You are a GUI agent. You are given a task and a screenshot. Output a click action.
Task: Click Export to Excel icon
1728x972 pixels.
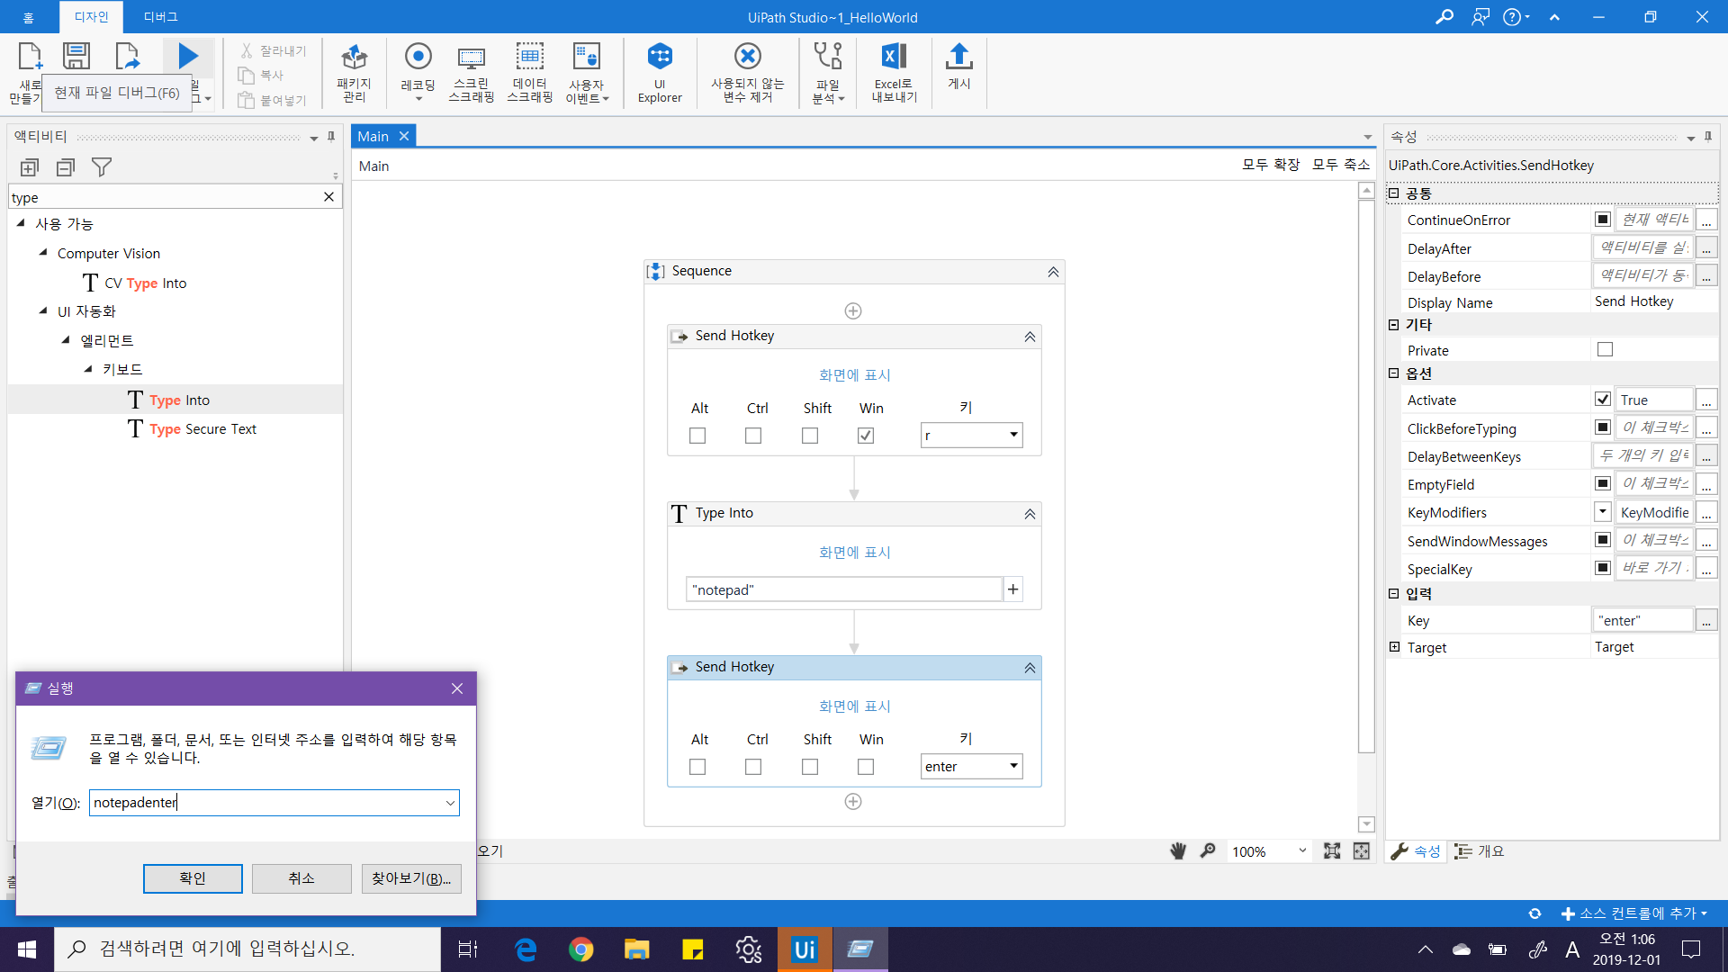click(893, 58)
